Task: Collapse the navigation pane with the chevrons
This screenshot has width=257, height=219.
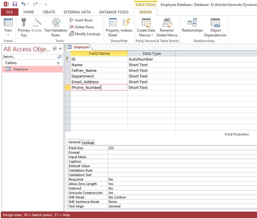Action: point(60,49)
